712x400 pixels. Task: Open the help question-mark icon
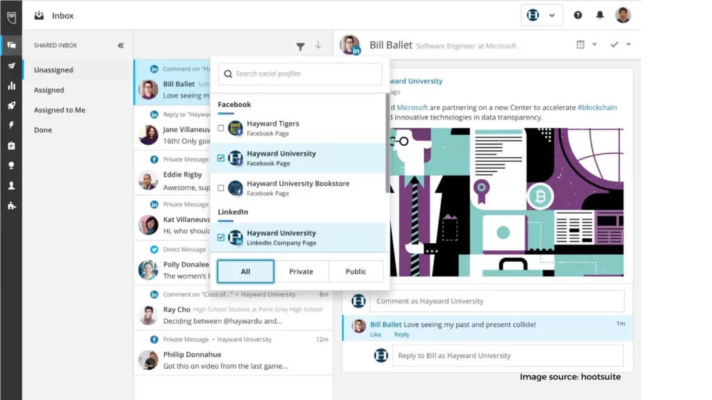578,15
